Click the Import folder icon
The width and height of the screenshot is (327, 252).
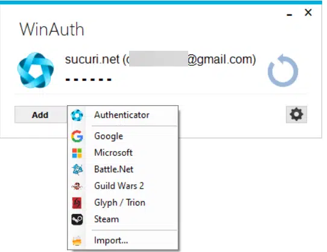[x=77, y=241]
